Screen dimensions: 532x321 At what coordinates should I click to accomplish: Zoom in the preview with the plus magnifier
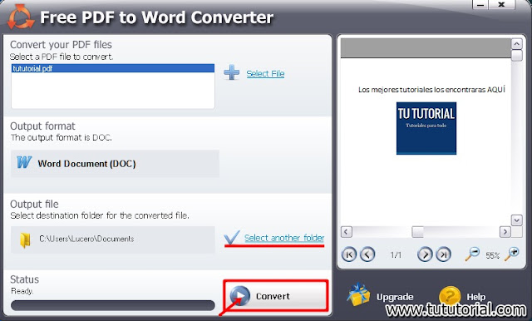point(512,254)
